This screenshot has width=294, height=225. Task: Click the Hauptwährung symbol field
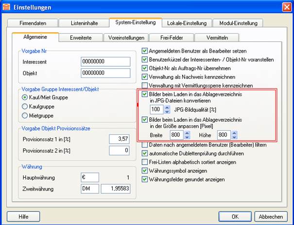coord(90,177)
